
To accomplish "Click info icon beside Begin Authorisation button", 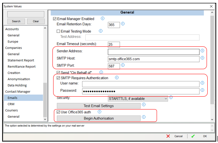I will pyautogui.click(x=143, y=117).
